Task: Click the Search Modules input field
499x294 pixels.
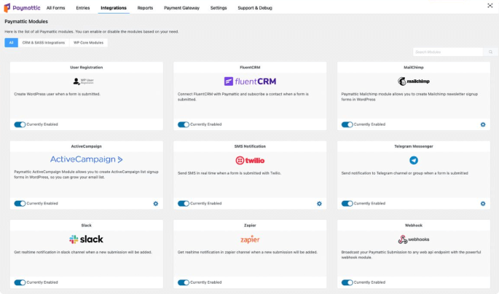Action: pyautogui.click(x=448, y=52)
